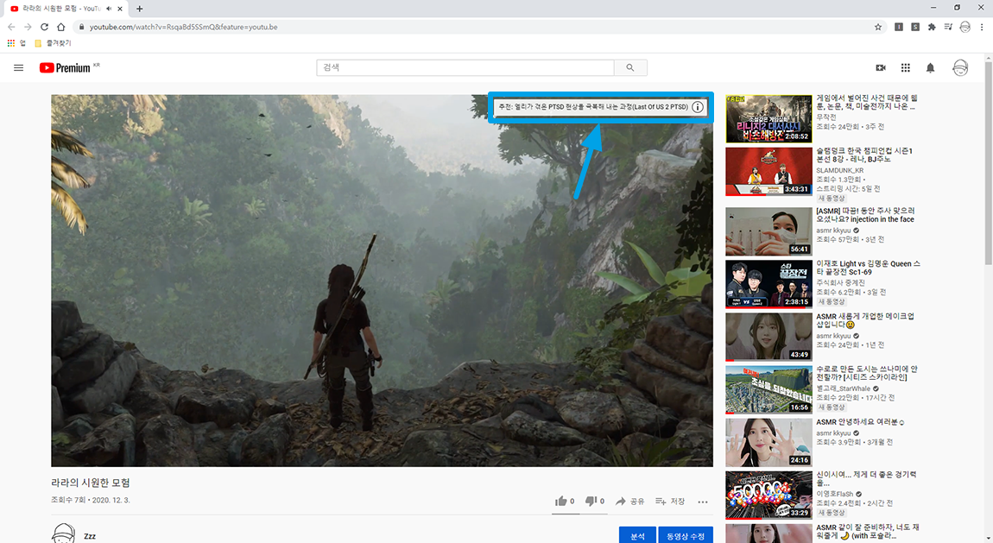This screenshot has width=993, height=543.
Task: Open the Zzz channel name link
Action: tap(90, 536)
